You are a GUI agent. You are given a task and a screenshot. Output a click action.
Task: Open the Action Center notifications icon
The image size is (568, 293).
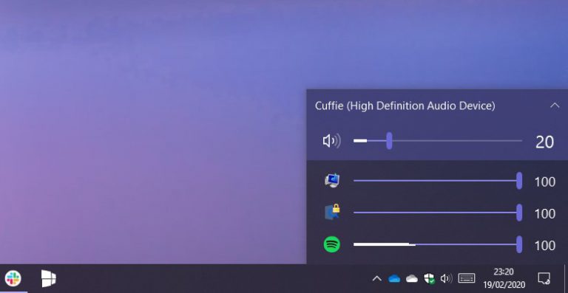pyautogui.click(x=544, y=278)
